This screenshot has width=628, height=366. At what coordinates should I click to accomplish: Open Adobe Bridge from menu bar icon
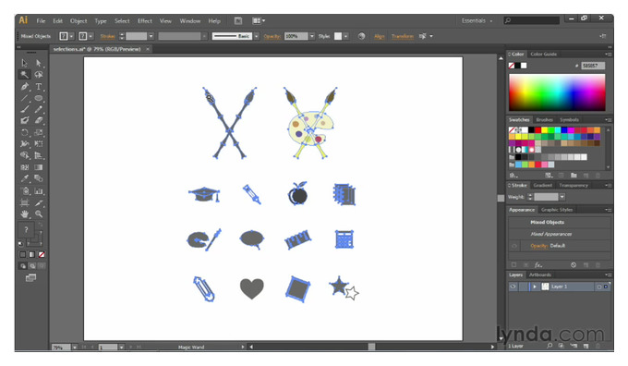(238, 21)
